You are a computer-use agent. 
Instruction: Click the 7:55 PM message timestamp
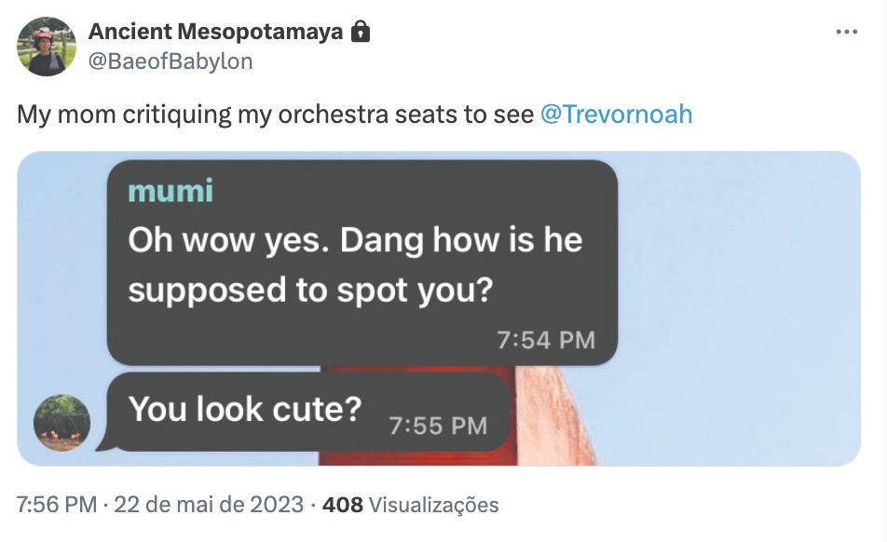point(438,426)
